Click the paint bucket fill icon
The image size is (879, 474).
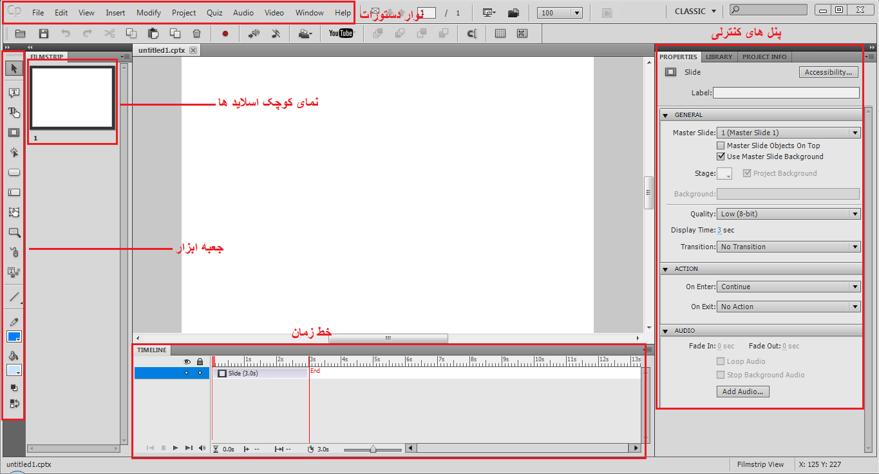pos(14,355)
